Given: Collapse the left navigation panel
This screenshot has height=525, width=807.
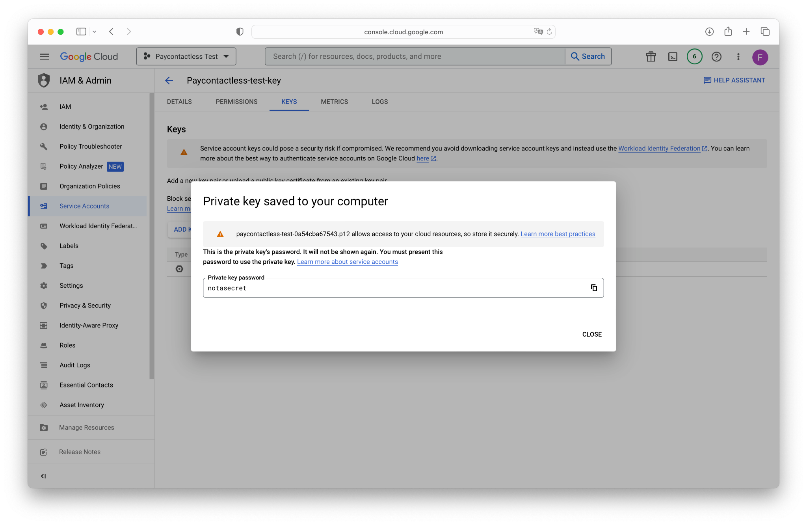Looking at the screenshot, I should (x=43, y=476).
